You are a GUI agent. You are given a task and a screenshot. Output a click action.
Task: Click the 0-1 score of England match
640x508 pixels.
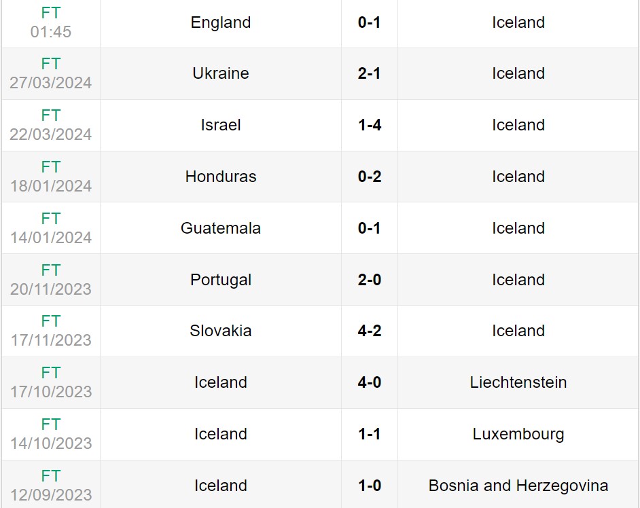(x=370, y=22)
